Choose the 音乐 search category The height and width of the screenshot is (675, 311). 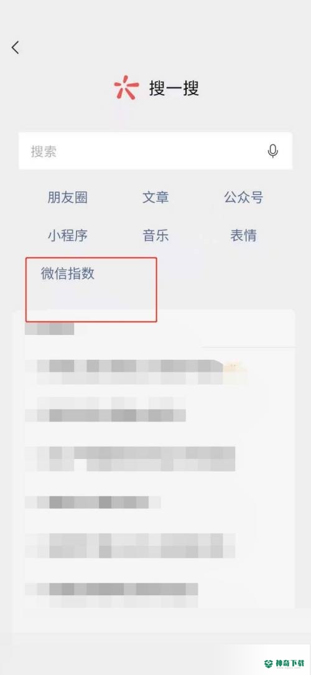(155, 235)
